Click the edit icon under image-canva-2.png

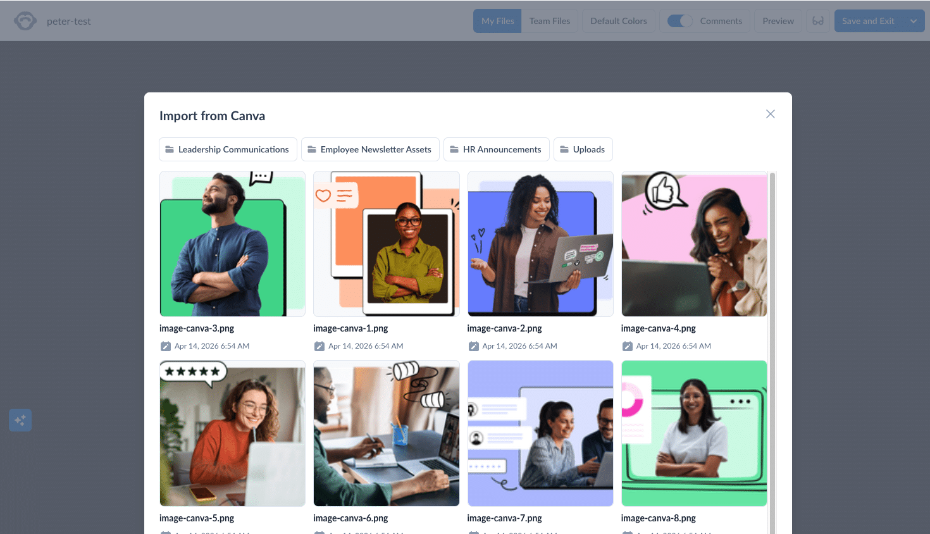tap(473, 346)
